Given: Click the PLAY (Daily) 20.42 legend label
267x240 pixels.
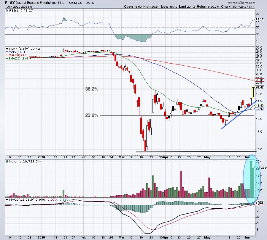Looking at the screenshot, I should click(25, 49).
